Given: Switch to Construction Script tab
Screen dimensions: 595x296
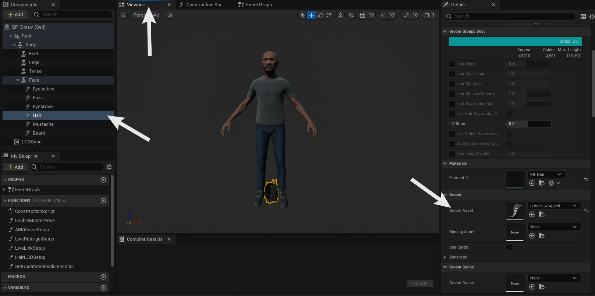Looking at the screenshot, I should 202,5.
